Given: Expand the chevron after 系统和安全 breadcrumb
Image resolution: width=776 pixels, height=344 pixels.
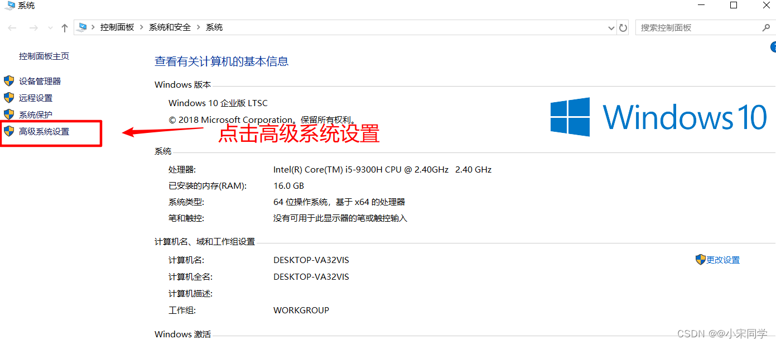Looking at the screenshot, I should (x=199, y=27).
